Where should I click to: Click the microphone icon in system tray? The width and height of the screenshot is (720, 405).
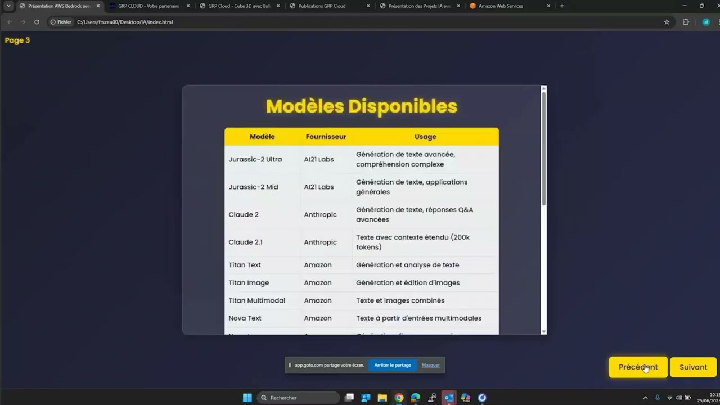point(658,398)
